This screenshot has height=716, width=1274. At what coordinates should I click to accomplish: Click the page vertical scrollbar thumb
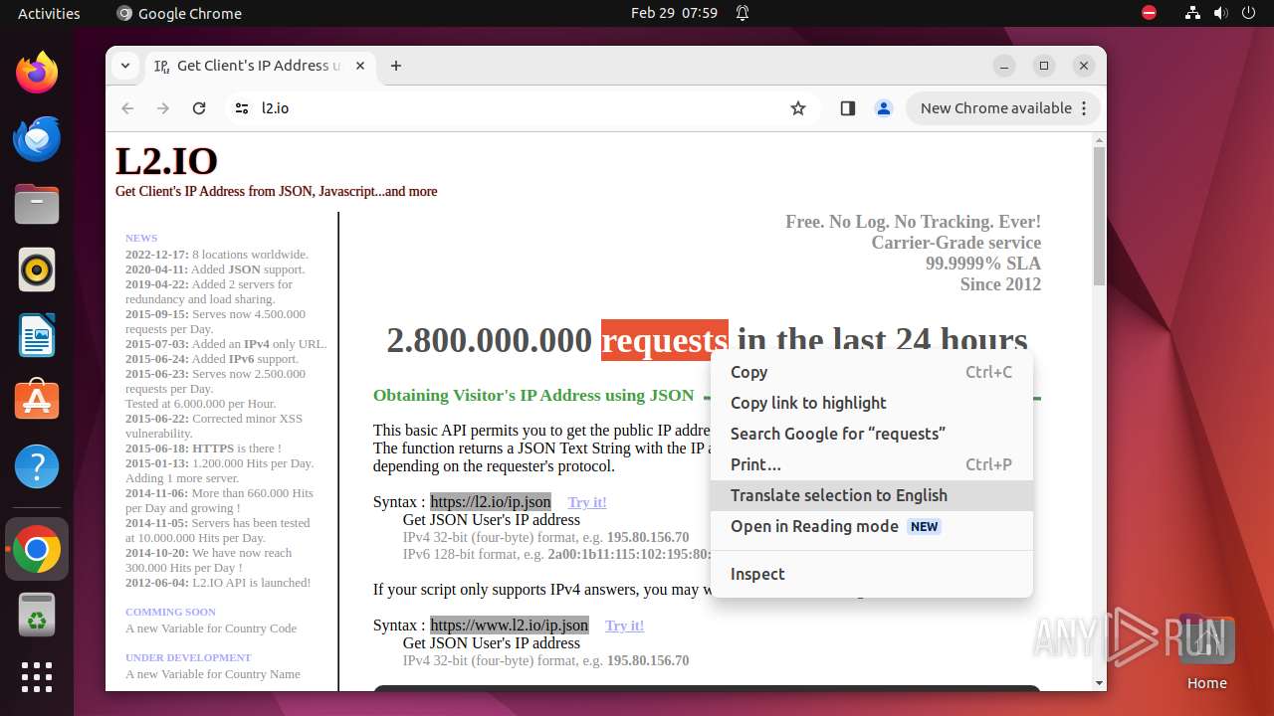1099,216
